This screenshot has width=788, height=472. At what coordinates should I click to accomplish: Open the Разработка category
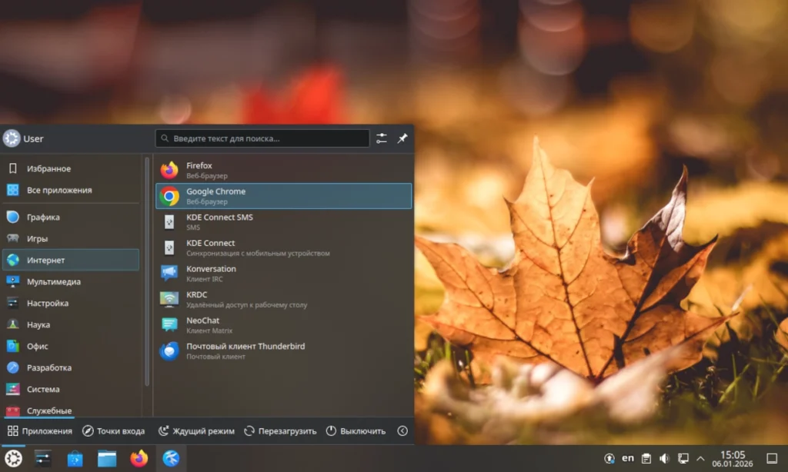(x=71, y=367)
